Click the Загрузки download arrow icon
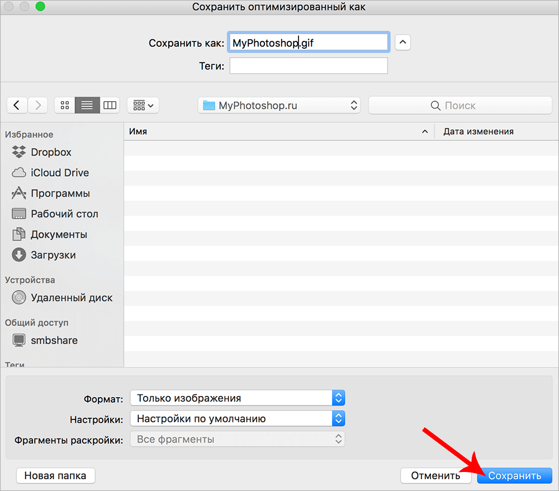 (19, 255)
